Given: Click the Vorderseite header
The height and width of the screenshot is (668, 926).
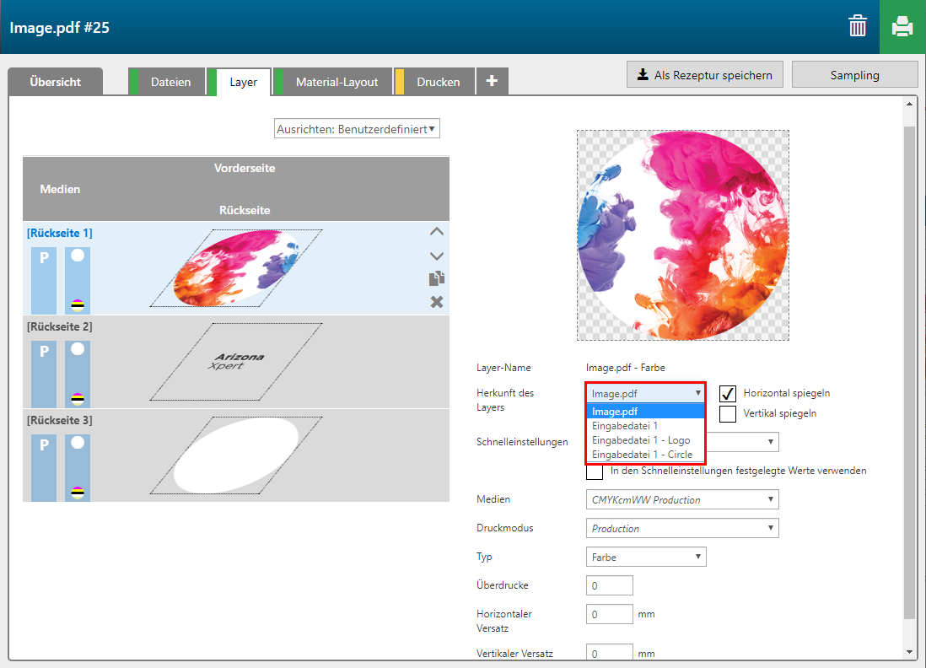Looking at the screenshot, I should [245, 168].
